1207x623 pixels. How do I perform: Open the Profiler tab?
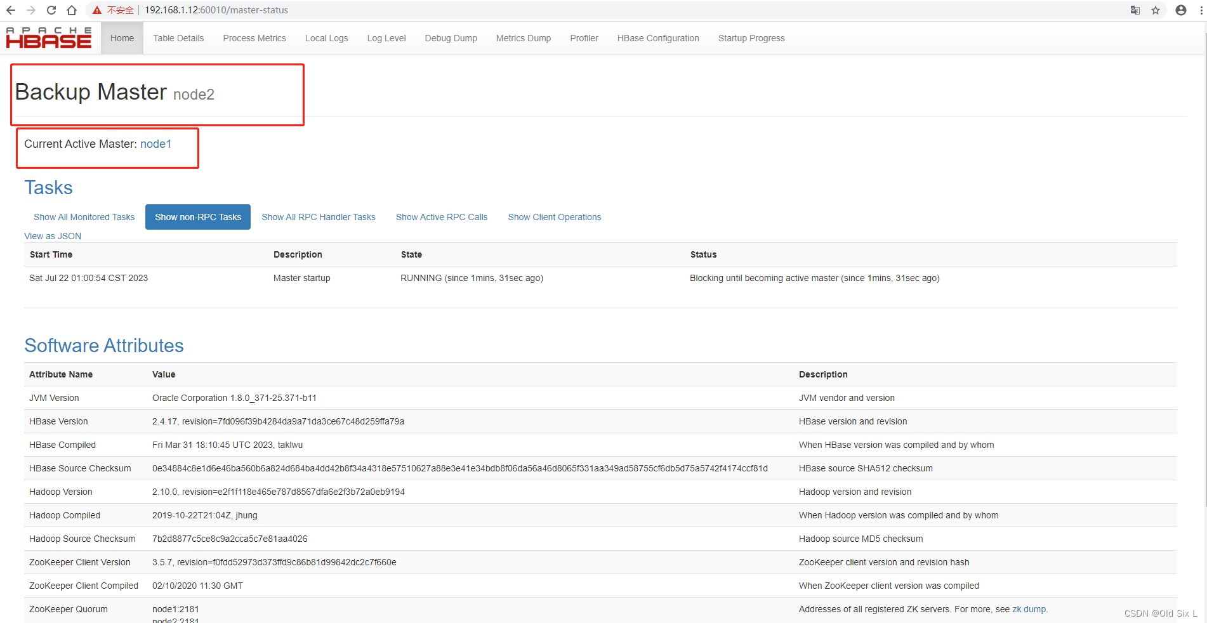584,38
